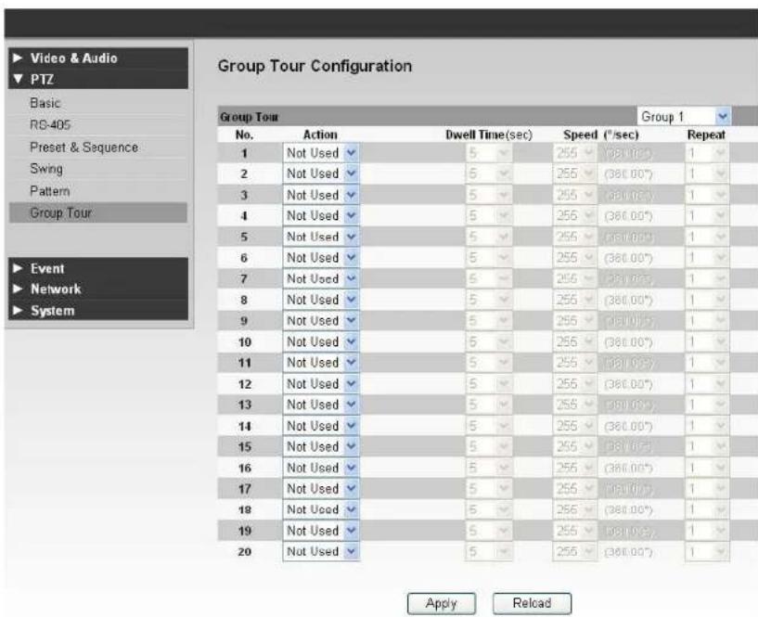
Task: Click Speed dropdown in row 14
Action: [575, 426]
